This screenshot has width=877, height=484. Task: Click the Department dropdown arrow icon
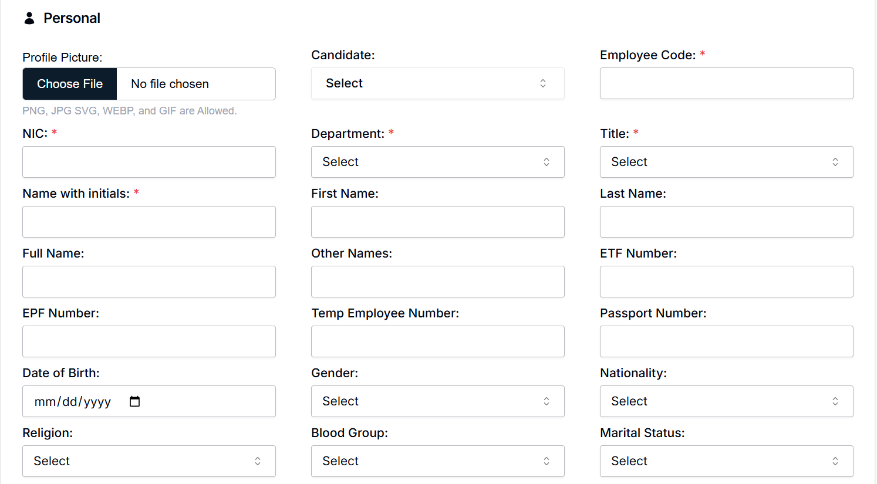546,162
